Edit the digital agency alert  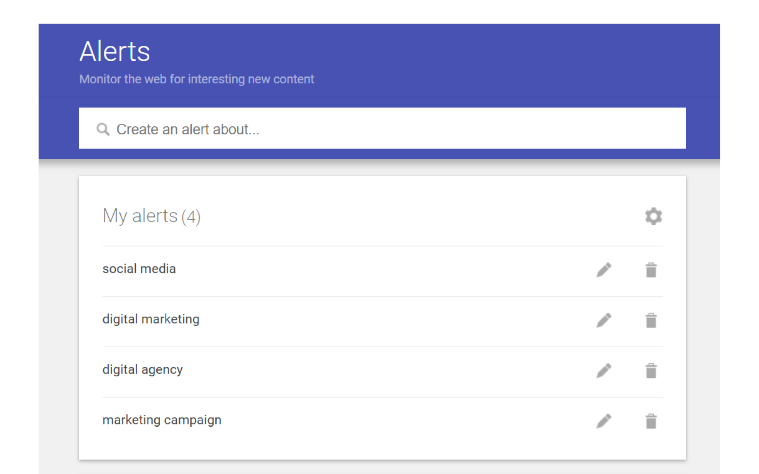604,371
